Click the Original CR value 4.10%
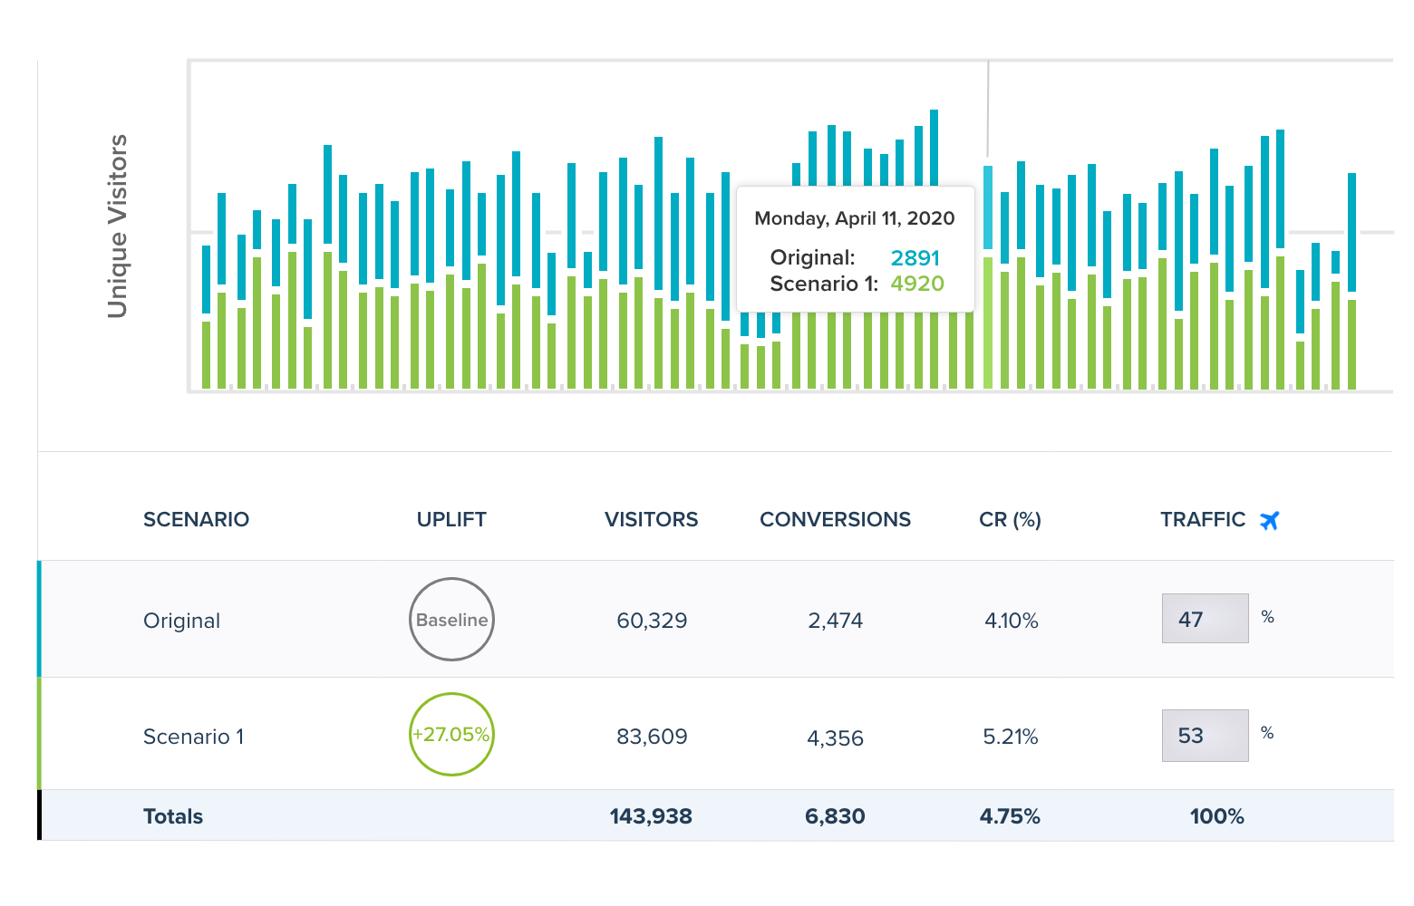Image resolution: width=1414 pixels, height=906 pixels. click(x=1012, y=621)
